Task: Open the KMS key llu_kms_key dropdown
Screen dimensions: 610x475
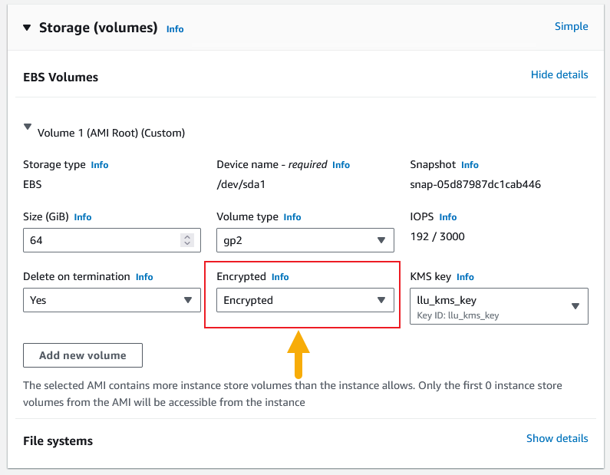Action: click(499, 306)
